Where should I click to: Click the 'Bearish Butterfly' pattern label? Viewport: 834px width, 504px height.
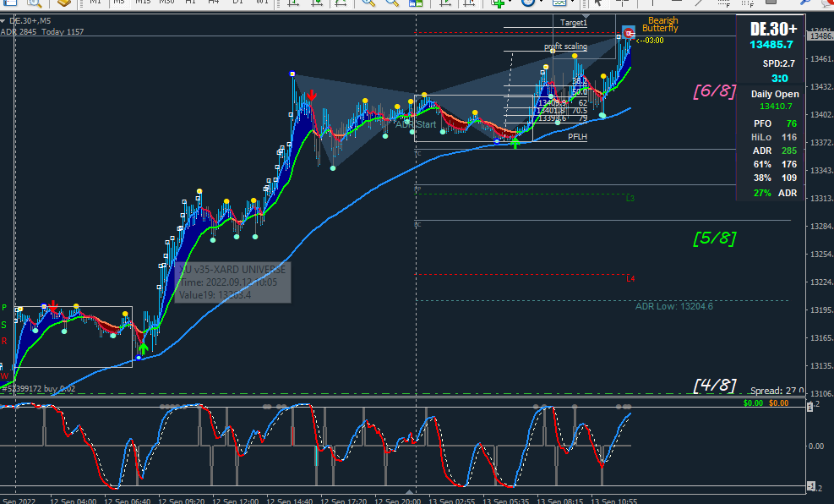click(x=661, y=25)
